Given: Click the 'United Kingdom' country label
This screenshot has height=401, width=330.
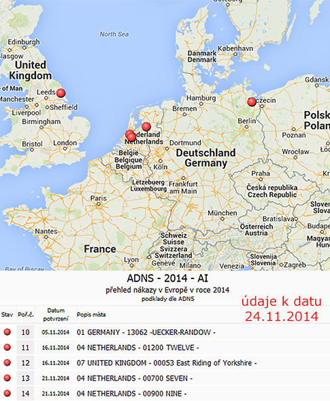Looking at the screenshot, I should tap(31, 70).
